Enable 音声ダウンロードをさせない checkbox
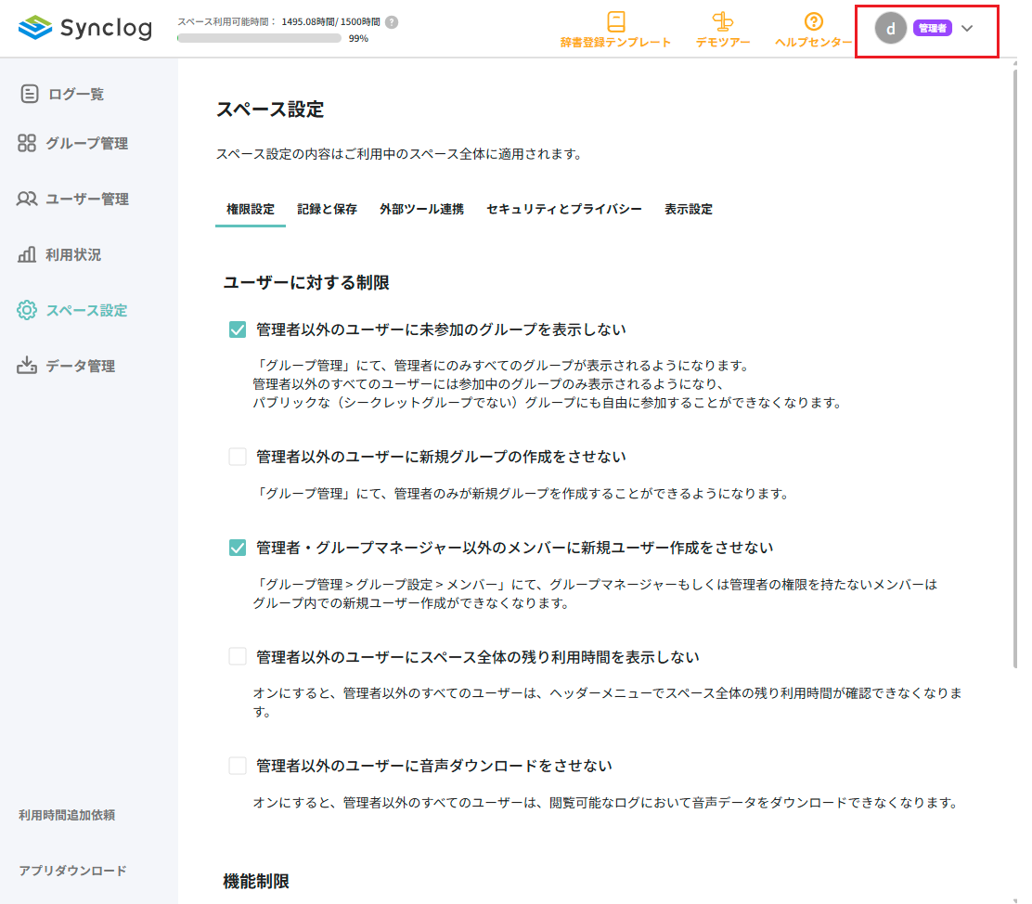The height and width of the screenshot is (904, 1032). point(238,766)
